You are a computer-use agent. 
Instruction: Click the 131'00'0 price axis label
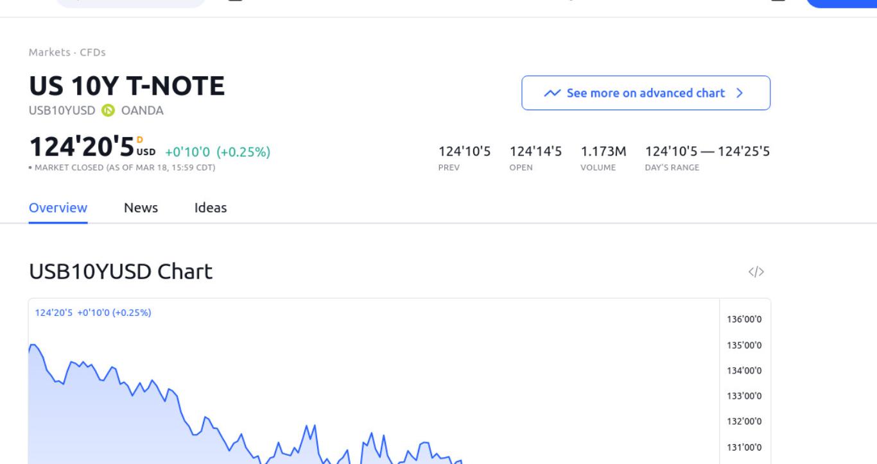[x=745, y=447]
